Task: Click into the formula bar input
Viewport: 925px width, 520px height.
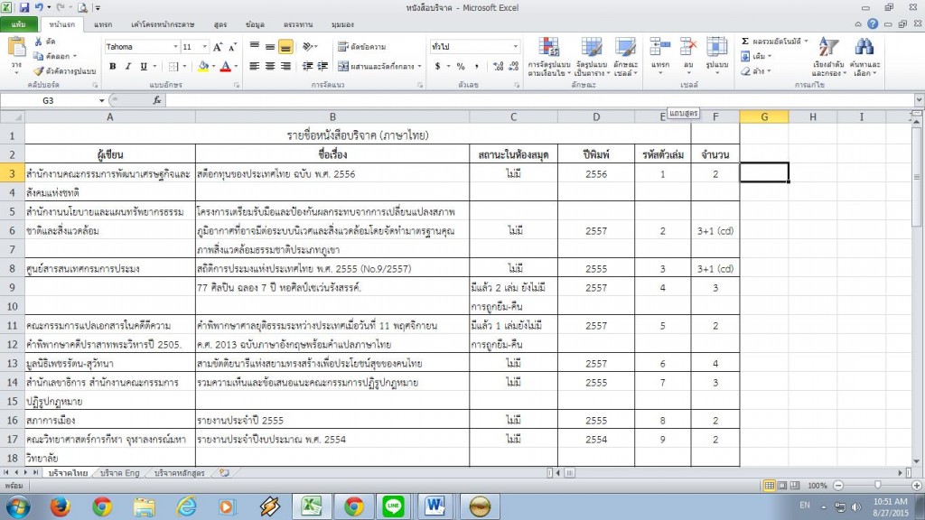Action: pos(539,101)
